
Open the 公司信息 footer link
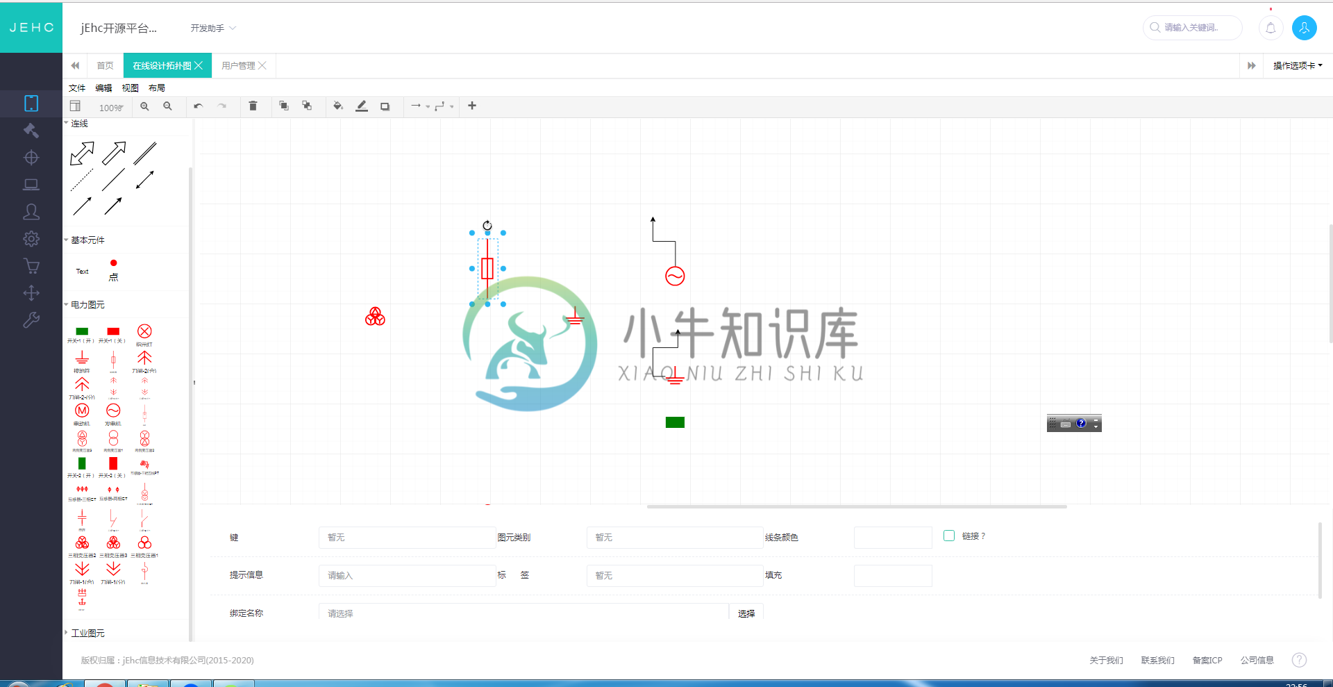point(1257,660)
